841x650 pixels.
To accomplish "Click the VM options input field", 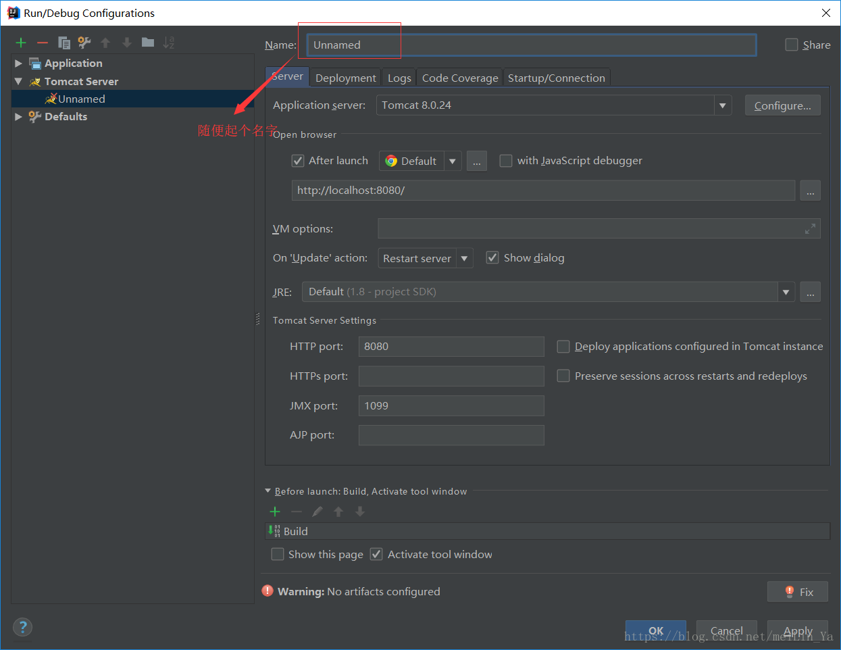I will (x=599, y=228).
